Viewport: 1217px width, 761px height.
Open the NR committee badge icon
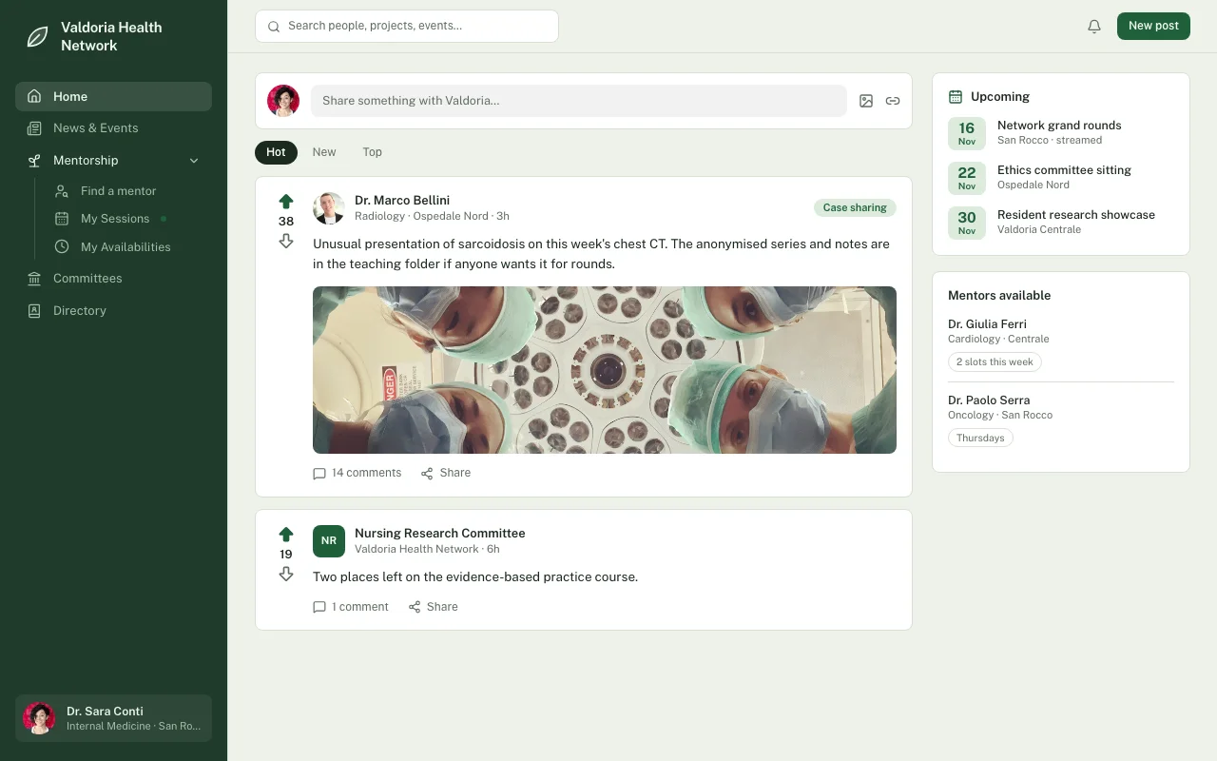pyautogui.click(x=329, y=541)
